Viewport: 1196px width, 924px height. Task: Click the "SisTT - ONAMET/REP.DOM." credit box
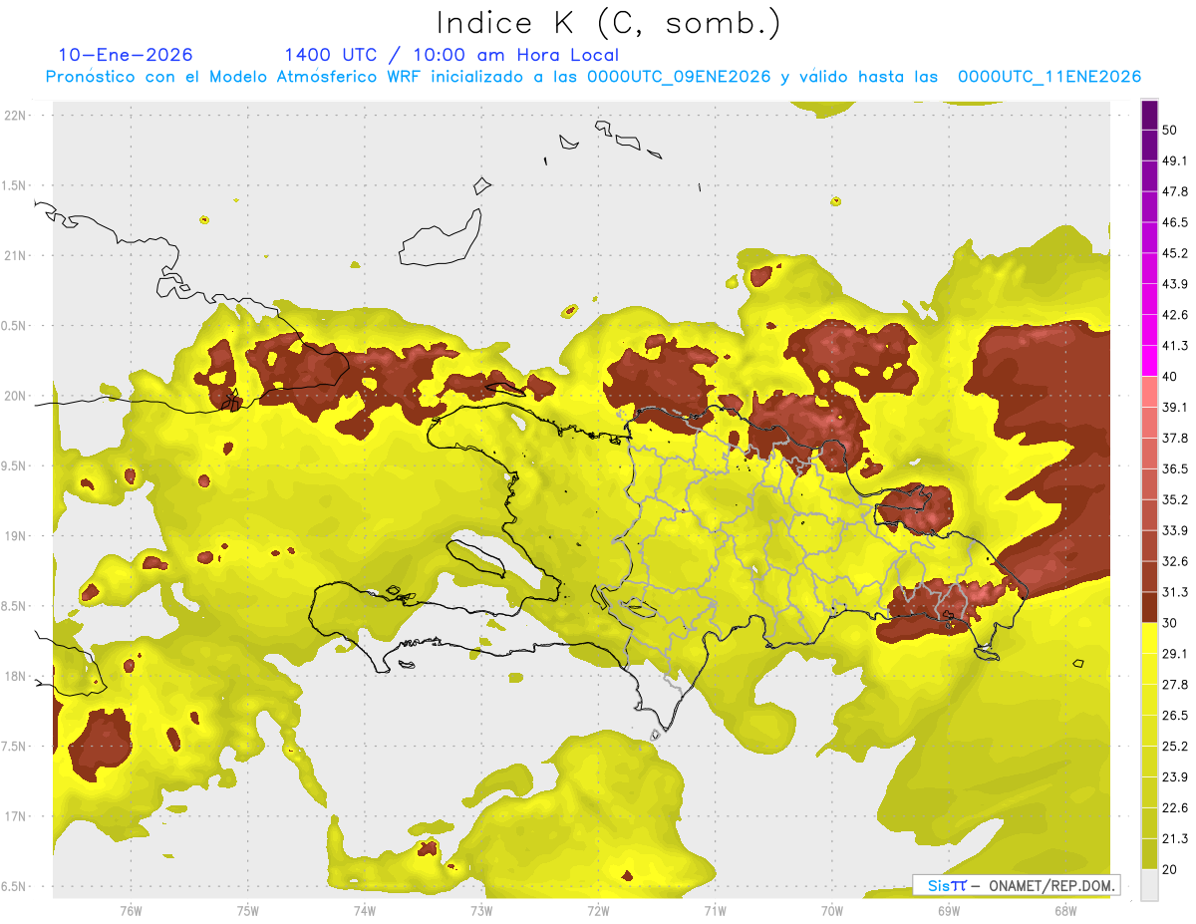1017,885
